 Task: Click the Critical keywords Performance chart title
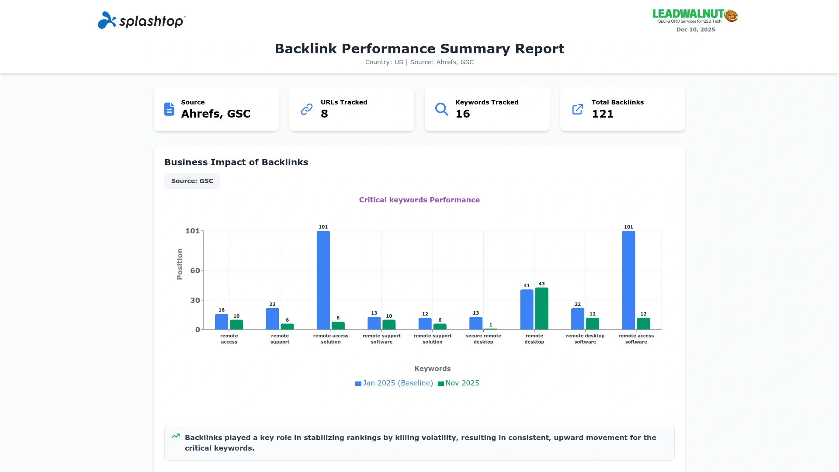(x=419, y=200)
